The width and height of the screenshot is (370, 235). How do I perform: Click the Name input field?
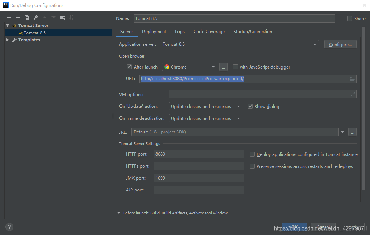coord(234,18)
